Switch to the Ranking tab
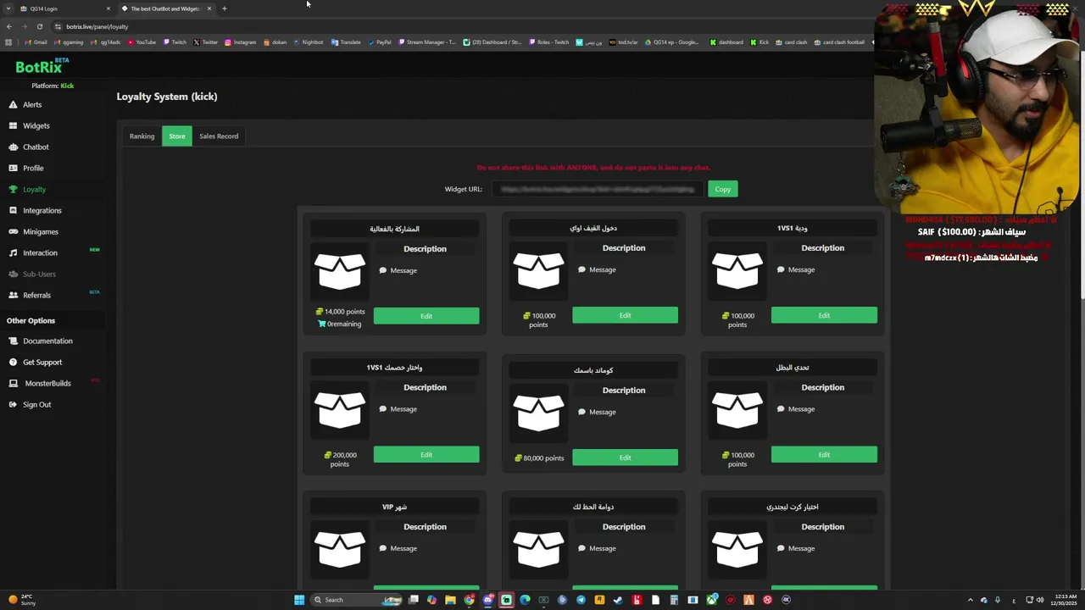This screenshot has width=1085, height=610. 142,136
